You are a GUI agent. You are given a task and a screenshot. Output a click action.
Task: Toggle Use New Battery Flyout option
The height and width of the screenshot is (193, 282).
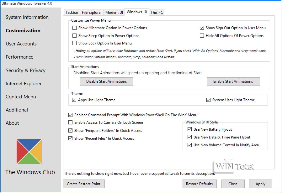click(189, 129)
